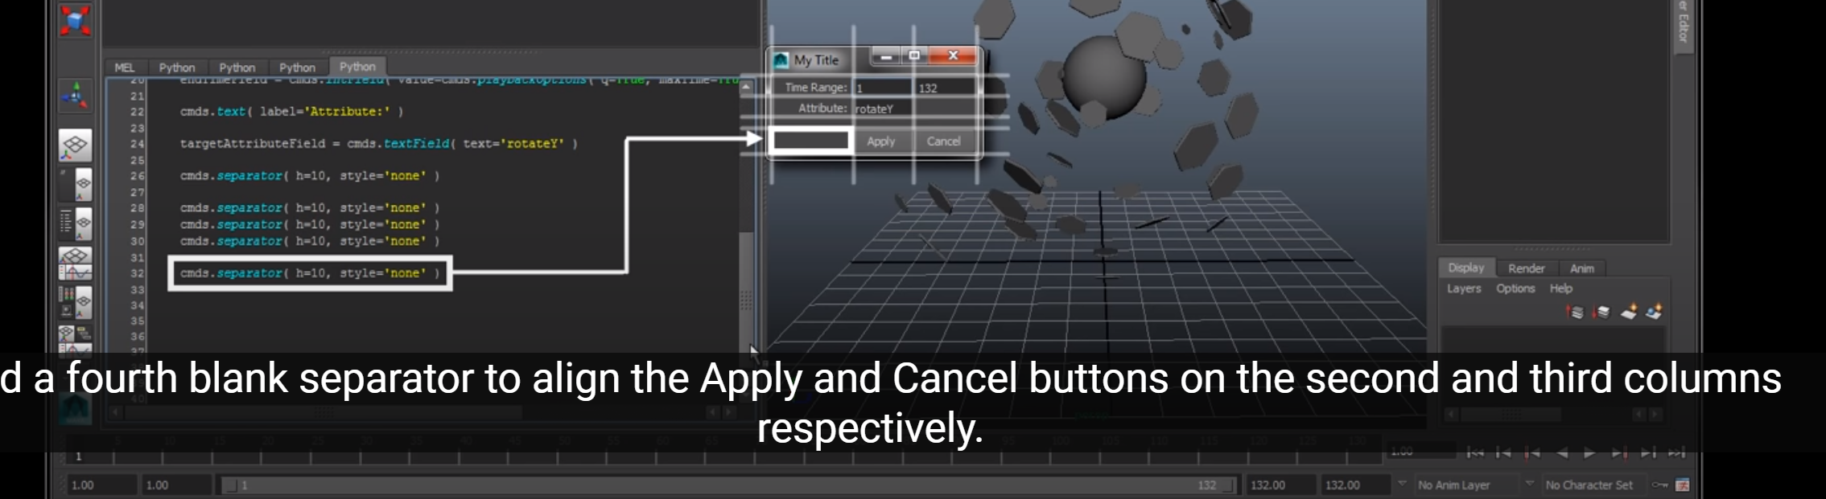The width and height of the screenshot is (1826, 499).
Task: Open the anim layer dropdown arrow
Action: click(x=1402, y=484)
